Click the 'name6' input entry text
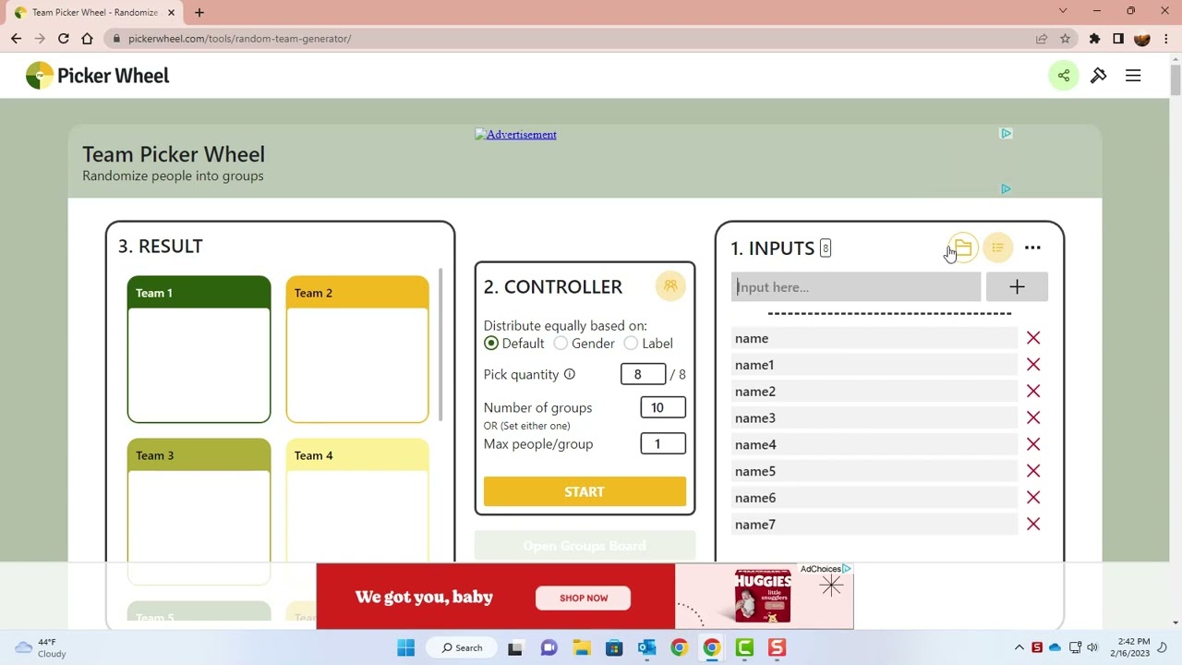The width and height of the screenshot is (1182, 665). coord(755,498)
